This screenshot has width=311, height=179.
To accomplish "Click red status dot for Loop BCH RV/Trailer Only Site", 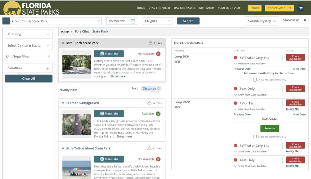I will pos(235,57).
